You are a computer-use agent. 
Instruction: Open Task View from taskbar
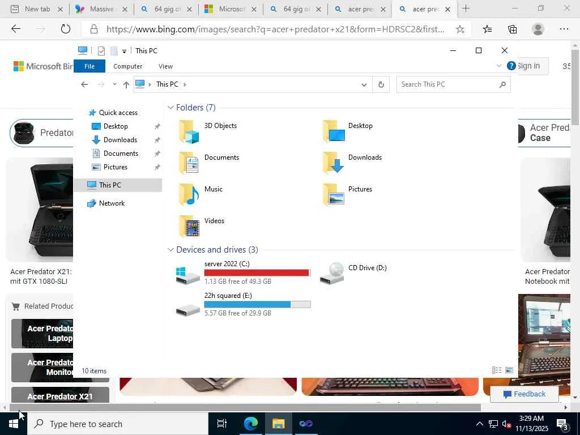(222, 424)
